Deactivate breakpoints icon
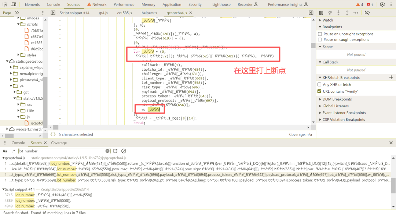The image size is (396, 215). [367, 13]
